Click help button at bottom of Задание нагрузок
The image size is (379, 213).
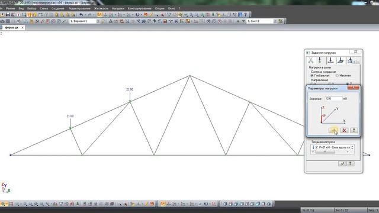click(x=350, y=163)
